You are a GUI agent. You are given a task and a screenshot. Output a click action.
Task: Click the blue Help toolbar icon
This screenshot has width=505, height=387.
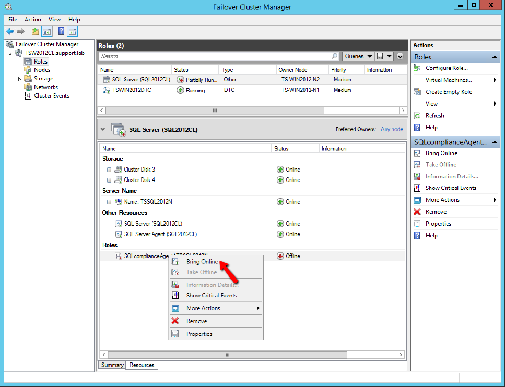(x=61, y=31)
